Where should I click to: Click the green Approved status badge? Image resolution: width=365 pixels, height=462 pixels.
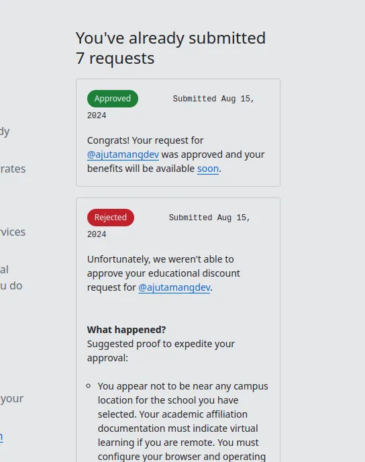113,99
